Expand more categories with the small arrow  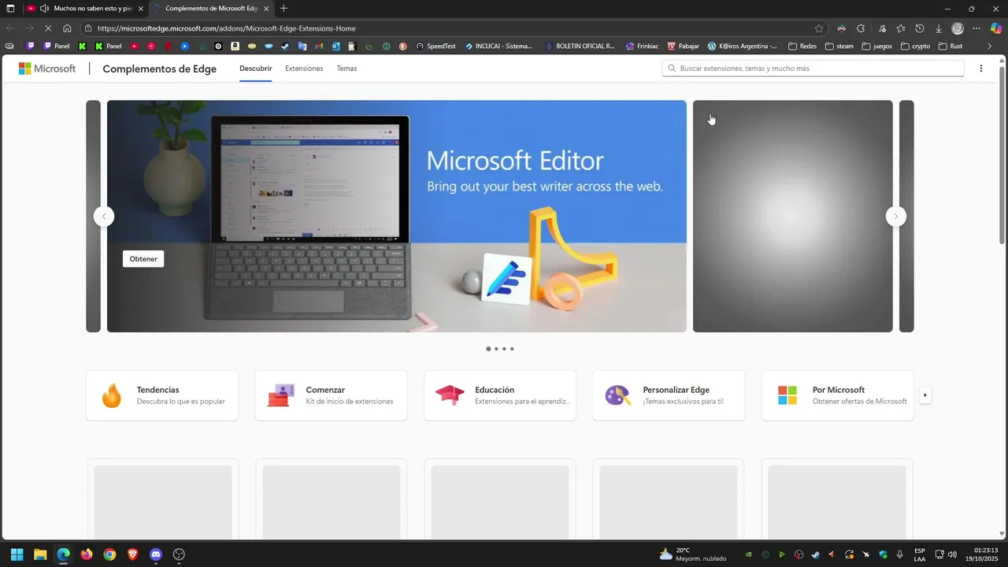click(925, 395)
